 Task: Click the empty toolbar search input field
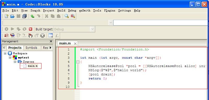tap(161, 23)
